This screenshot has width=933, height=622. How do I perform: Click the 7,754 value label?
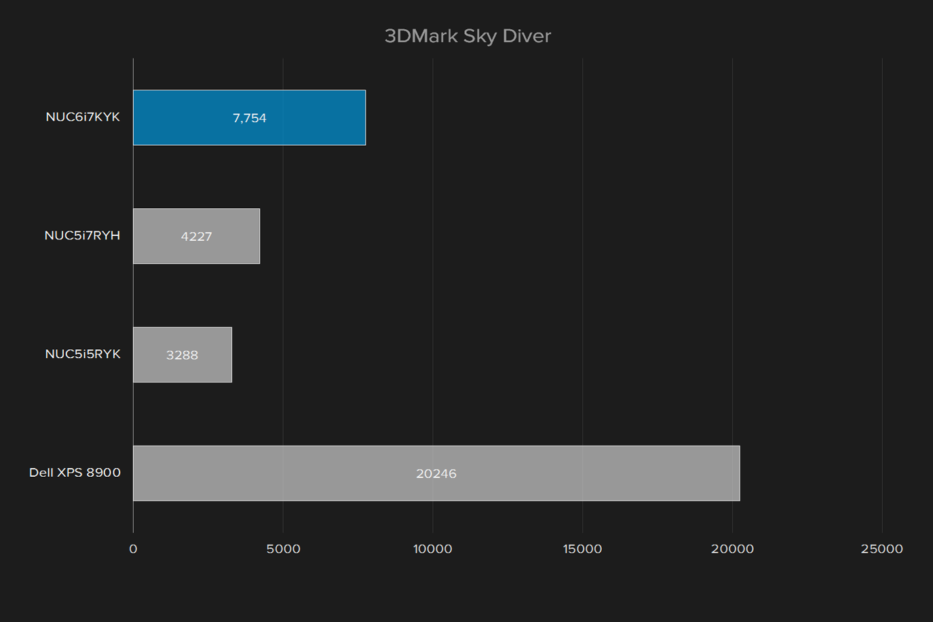point(250,118)
